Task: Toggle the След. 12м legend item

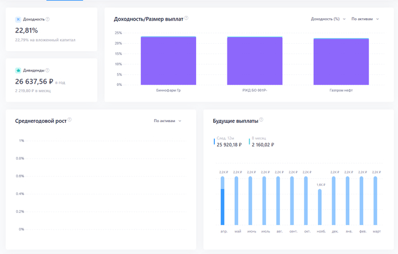Action: pos(228,142)
